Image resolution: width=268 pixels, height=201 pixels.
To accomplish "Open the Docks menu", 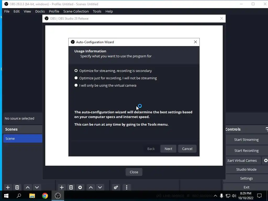I will pyautogui.click(x=40, y=11).
